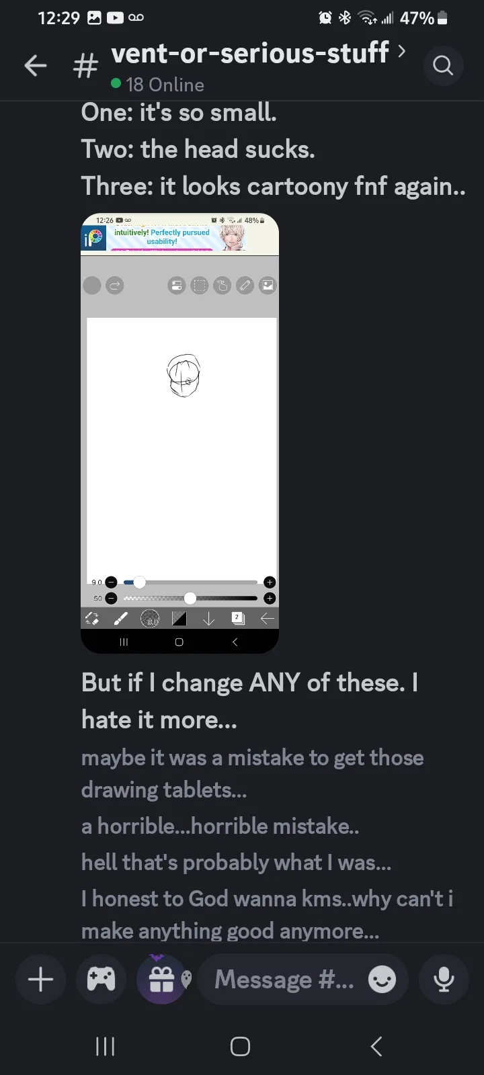This screenshot has width=484, height=1075.
Task: Expand vent-or-serious-stuff channel details chevron
Action: pos(401,51)
